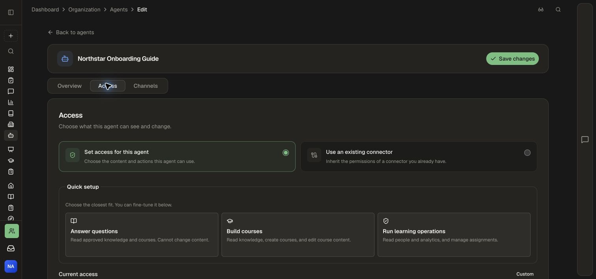The height and width of the screenshot is (279, 596).
Task: Select Set access for this agent radio
Action: (x=286, y=153)
